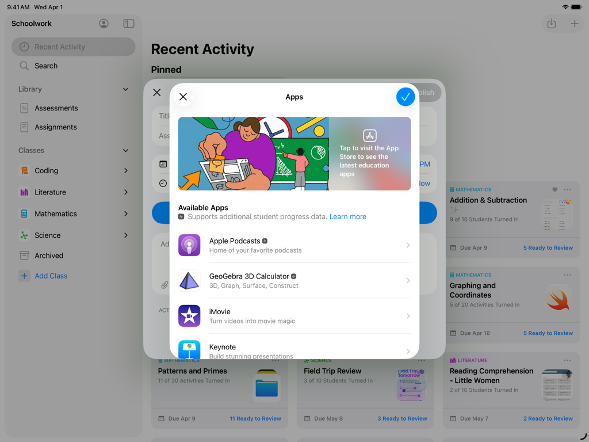Select the Coding class icon in sidebar
This screenshot has width=589, height=442.
(x=24, y=170)
